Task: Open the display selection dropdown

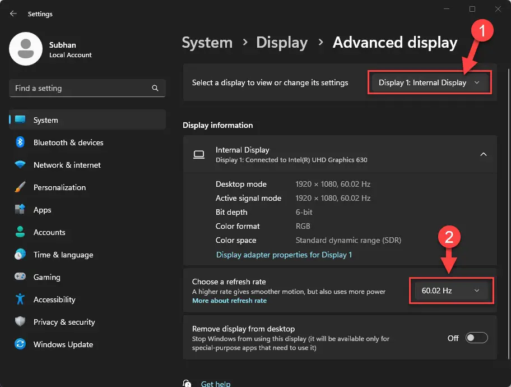Action: tap(430, 82)
